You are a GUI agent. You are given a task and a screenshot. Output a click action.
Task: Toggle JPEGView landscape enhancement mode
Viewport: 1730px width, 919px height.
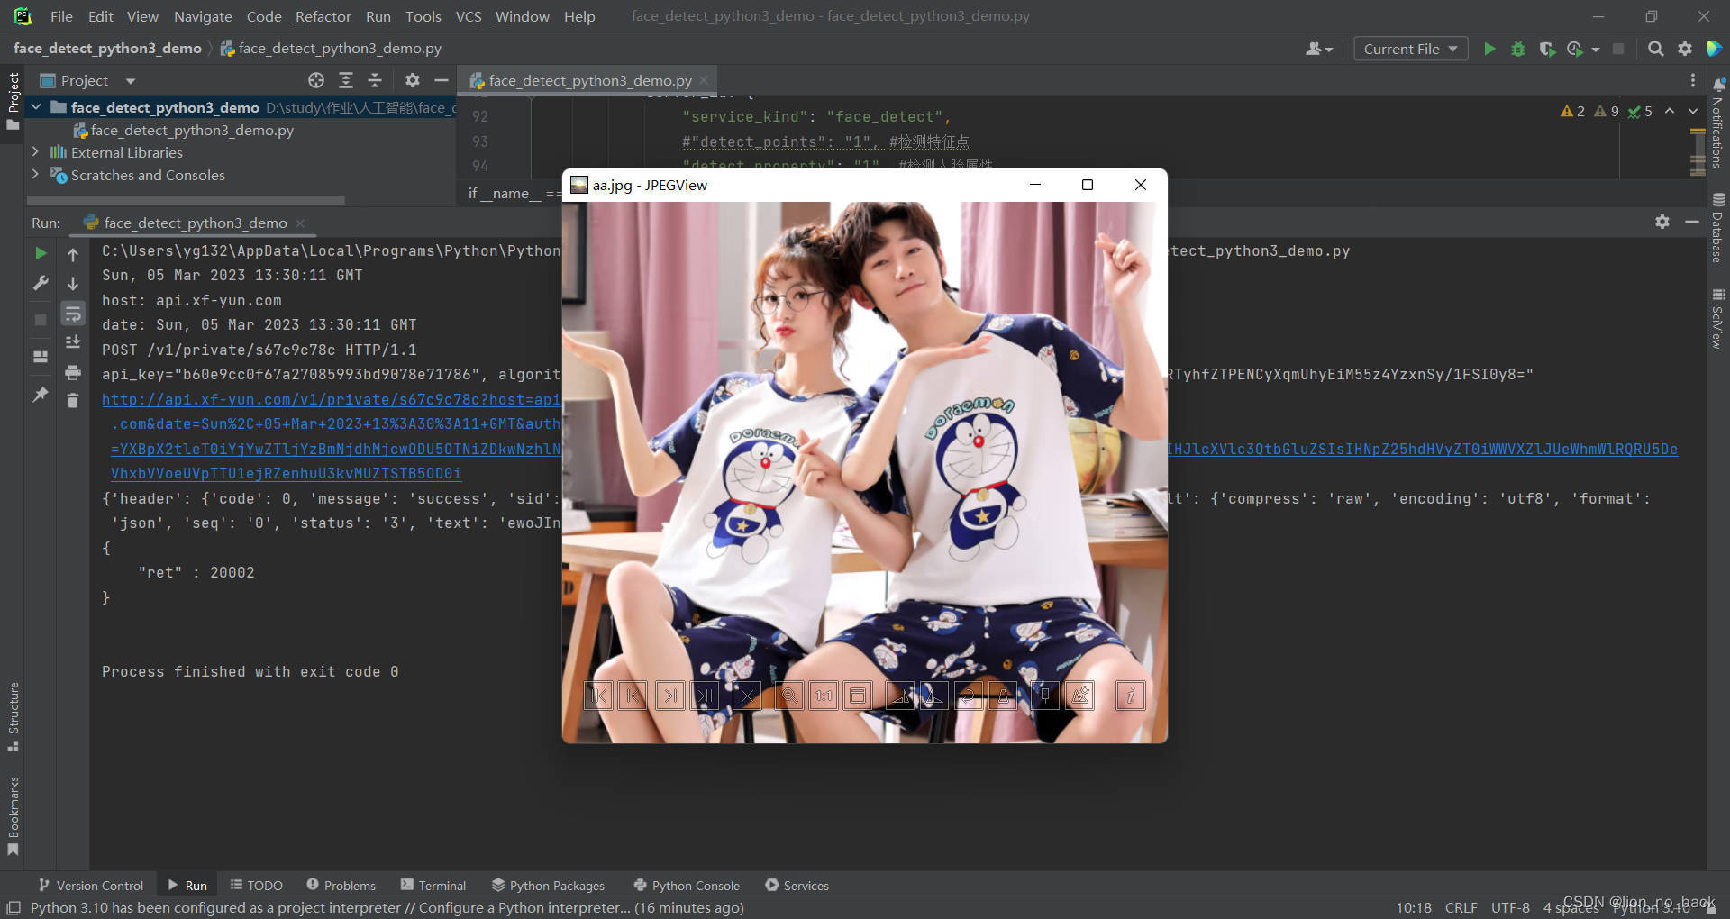point(1080,696)
